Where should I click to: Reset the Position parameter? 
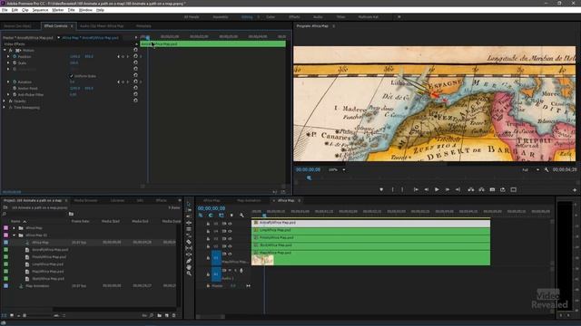tap(135, 56)
